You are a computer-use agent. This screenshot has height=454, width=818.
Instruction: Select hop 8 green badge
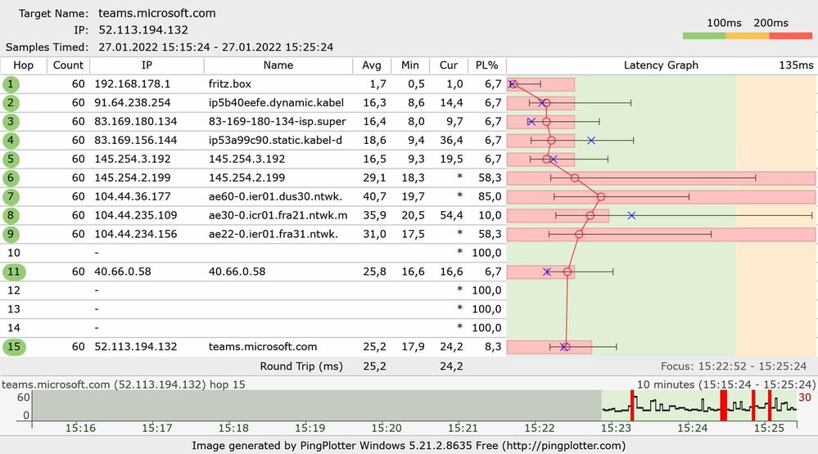pos(11,215)
